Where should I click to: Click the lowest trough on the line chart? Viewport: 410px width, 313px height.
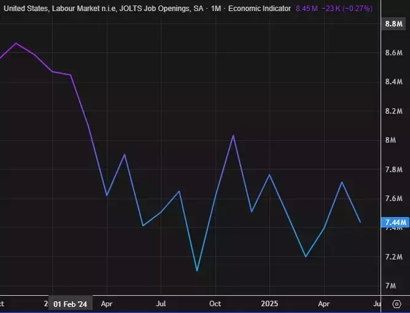[x=196, y=271]
